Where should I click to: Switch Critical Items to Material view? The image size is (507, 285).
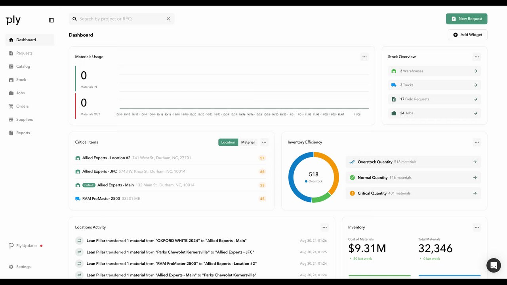point(248,142)
